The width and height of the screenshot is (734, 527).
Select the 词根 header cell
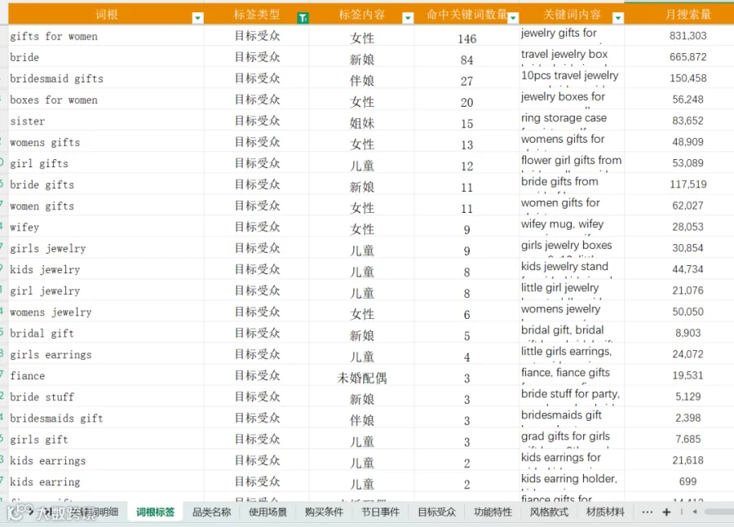coord(106,14)
